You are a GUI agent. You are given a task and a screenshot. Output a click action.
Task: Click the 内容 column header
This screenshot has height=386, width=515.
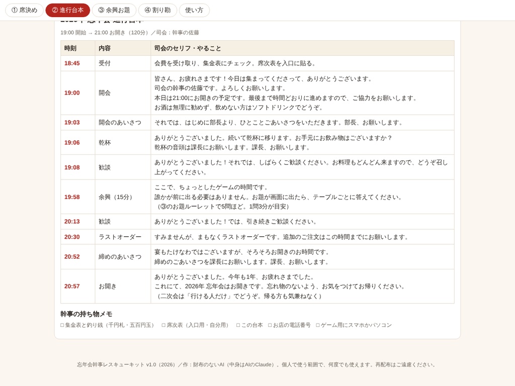123,48
